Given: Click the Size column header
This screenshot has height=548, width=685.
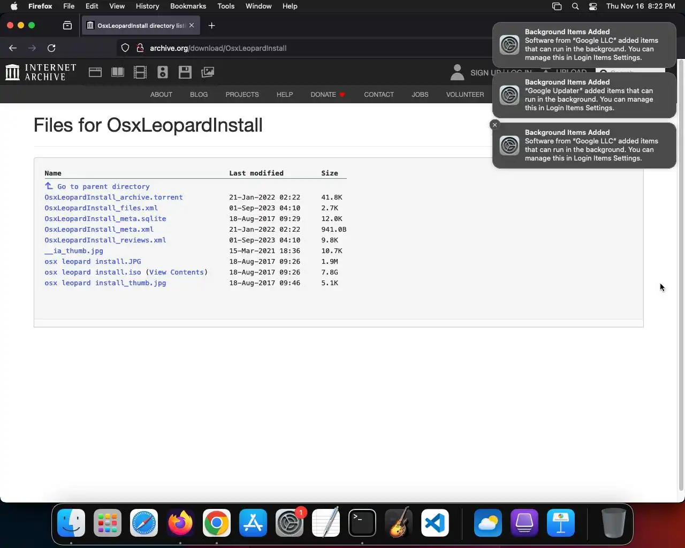Looking at the screenshot, I should pos(330,173).
